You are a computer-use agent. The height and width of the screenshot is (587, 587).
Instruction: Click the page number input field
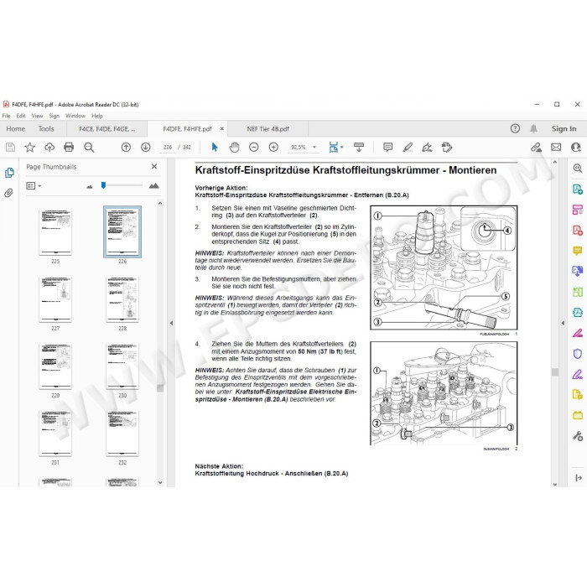pyautogui.click(x=168, y=147)
